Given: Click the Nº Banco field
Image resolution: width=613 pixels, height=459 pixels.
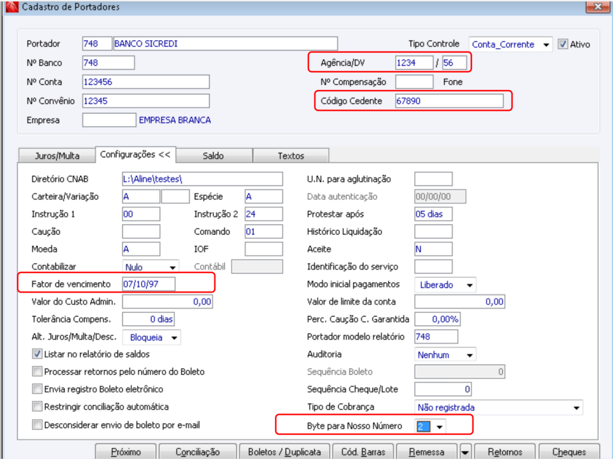Looking at the screenshot, I should tap(108, 62).
